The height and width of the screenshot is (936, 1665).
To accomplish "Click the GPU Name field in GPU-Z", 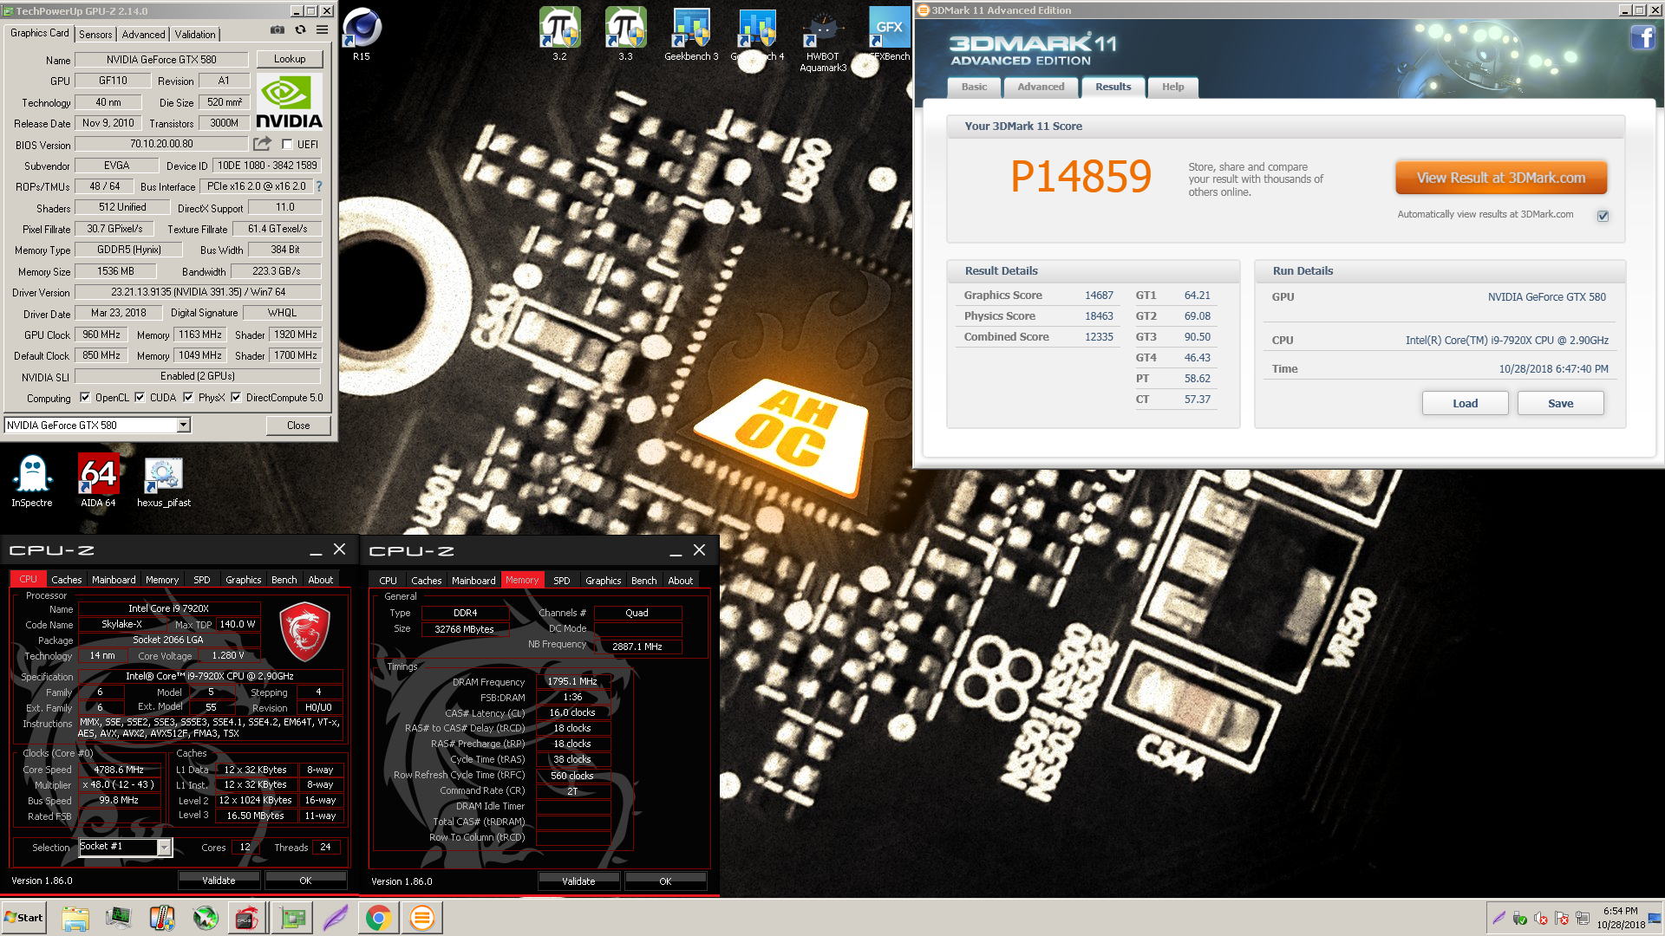I will 161,60.
